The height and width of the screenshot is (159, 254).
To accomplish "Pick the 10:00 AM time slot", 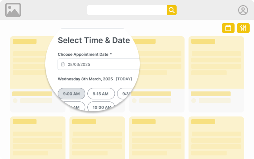I will 101,107.
